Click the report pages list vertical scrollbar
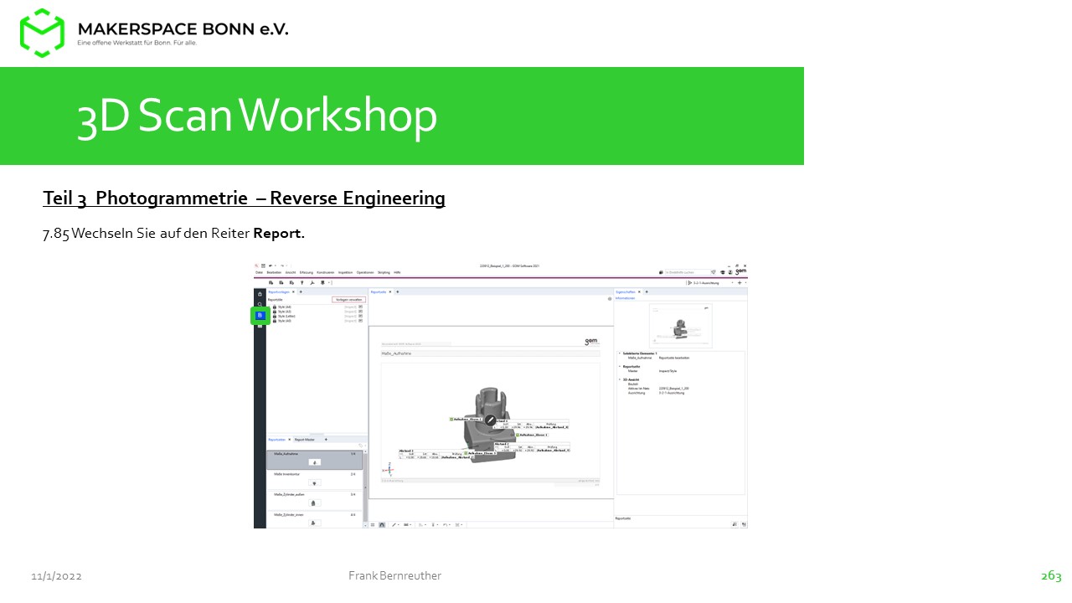The image size is (1072, 603). tap(365, 487)
